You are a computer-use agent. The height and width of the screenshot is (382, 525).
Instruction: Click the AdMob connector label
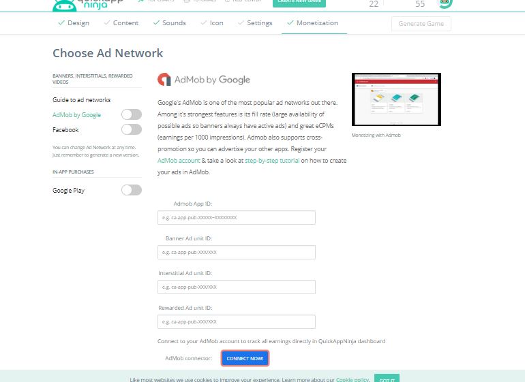188,358
